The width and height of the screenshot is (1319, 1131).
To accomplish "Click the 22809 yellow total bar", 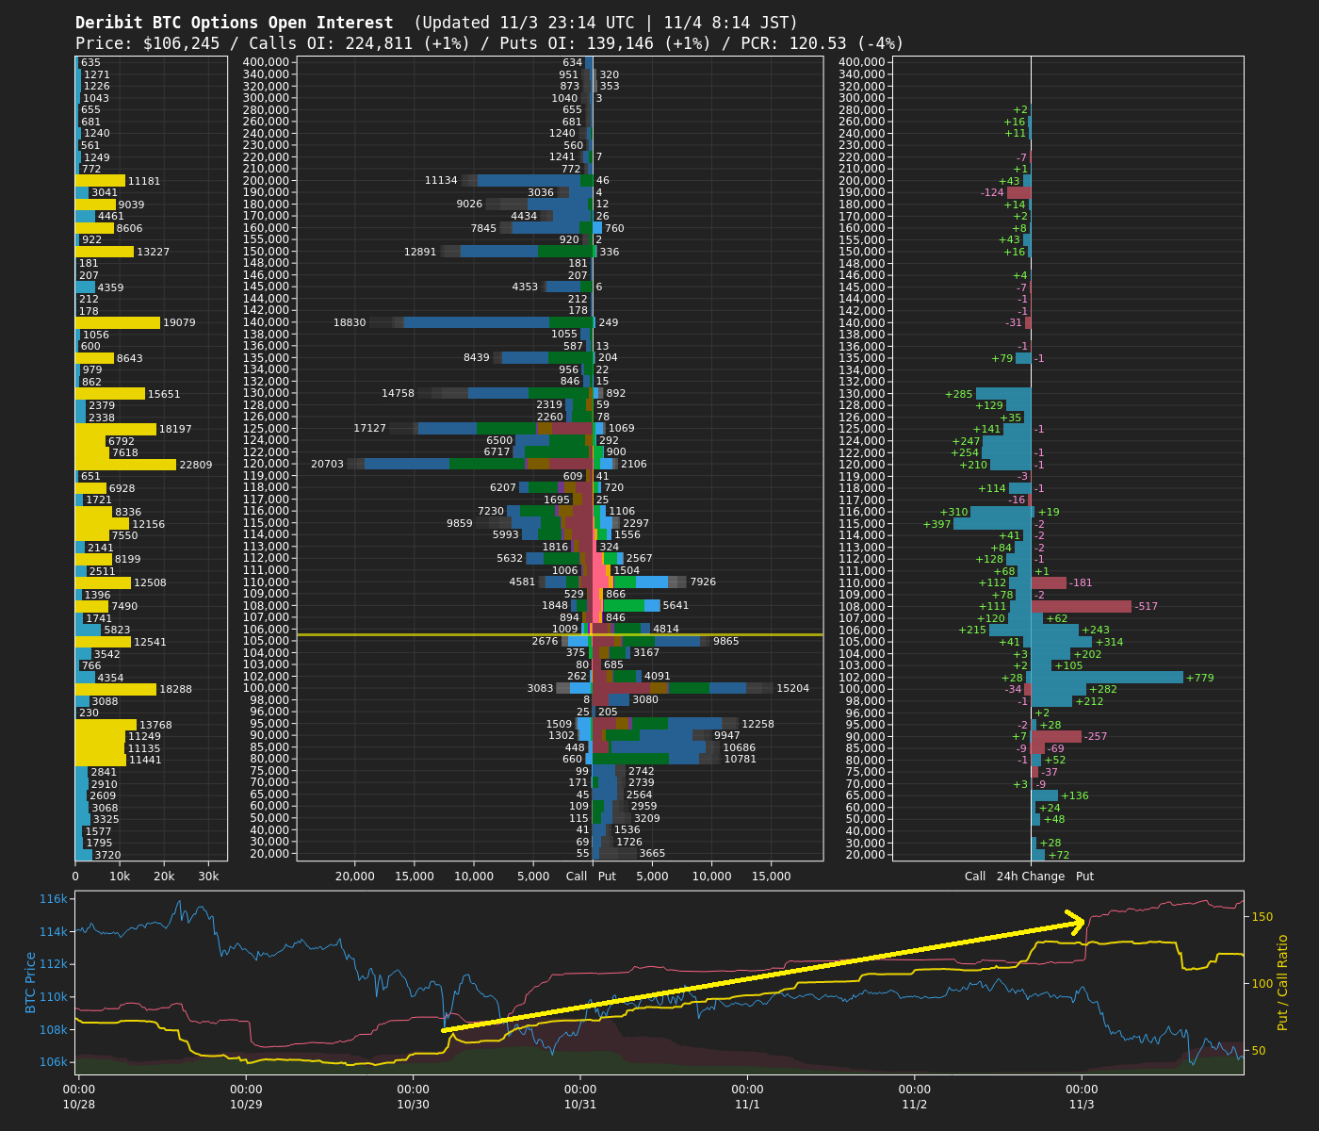I will pos(125,465).
